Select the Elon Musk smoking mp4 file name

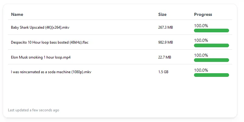[41, 57]
